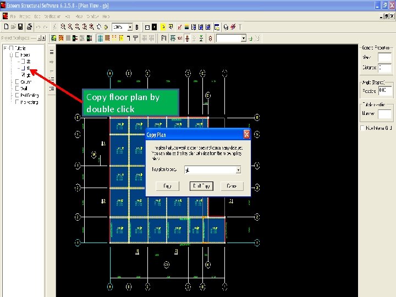The height and width of the screenshot is (297, 396).
Task: Click the window-with-yellow-note toolbar icon
Action: click(x=217, y=27)
